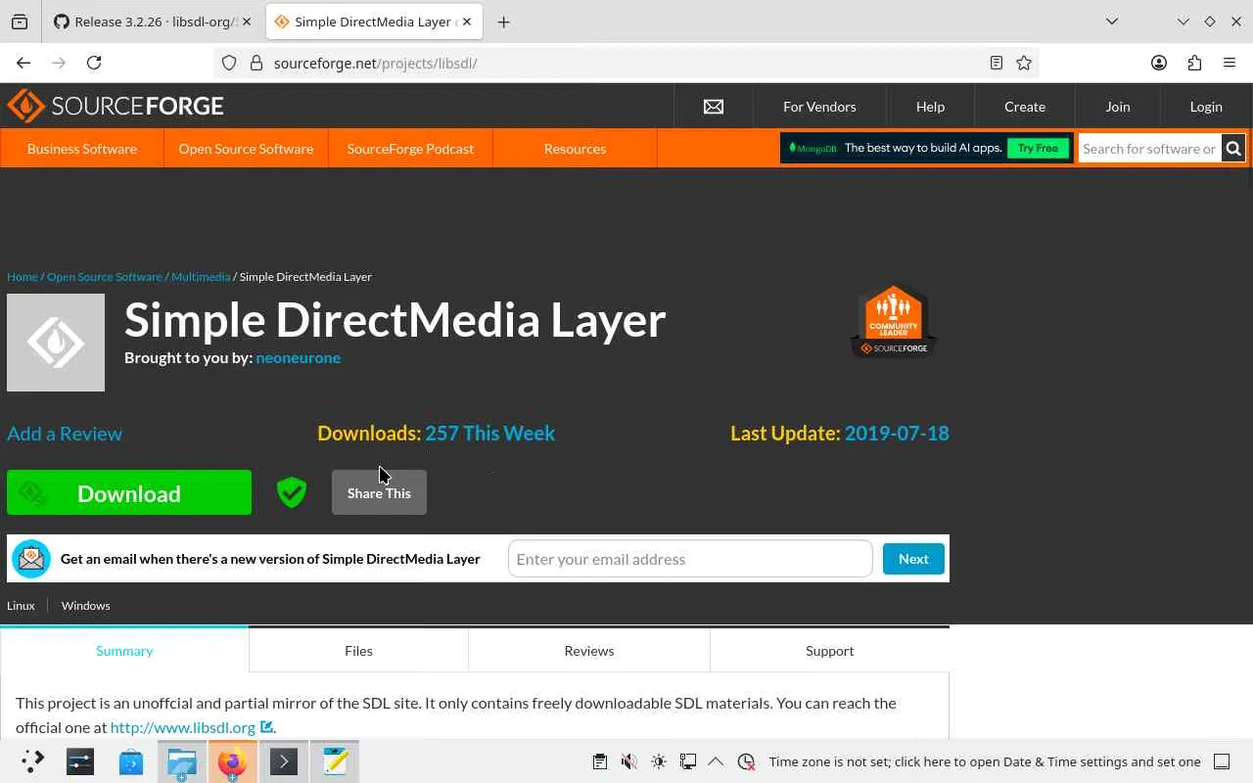Toggle reader view for this page
Image resolution: width=1253 pixels, height=783 pixels.
997,63
